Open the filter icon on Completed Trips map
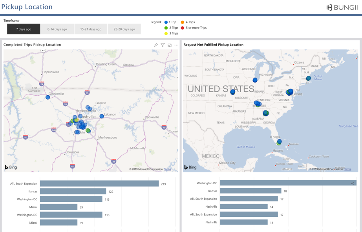This screenshot has height=232, width=362. point(163,45)
